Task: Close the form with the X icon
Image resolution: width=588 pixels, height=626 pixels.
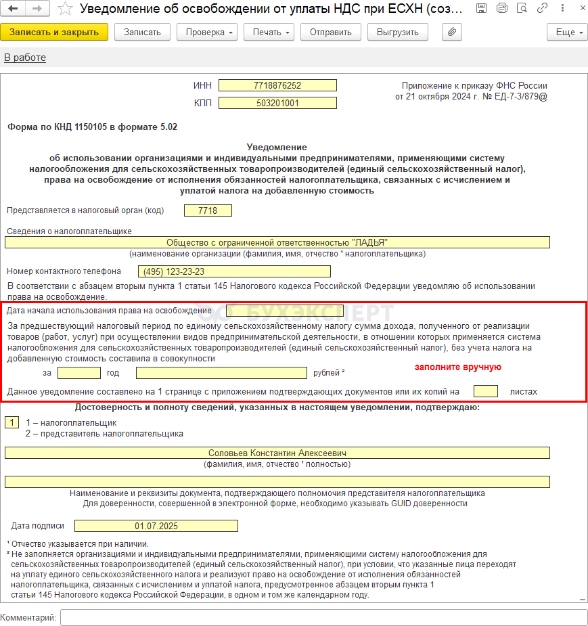Action: coord(583,8)
